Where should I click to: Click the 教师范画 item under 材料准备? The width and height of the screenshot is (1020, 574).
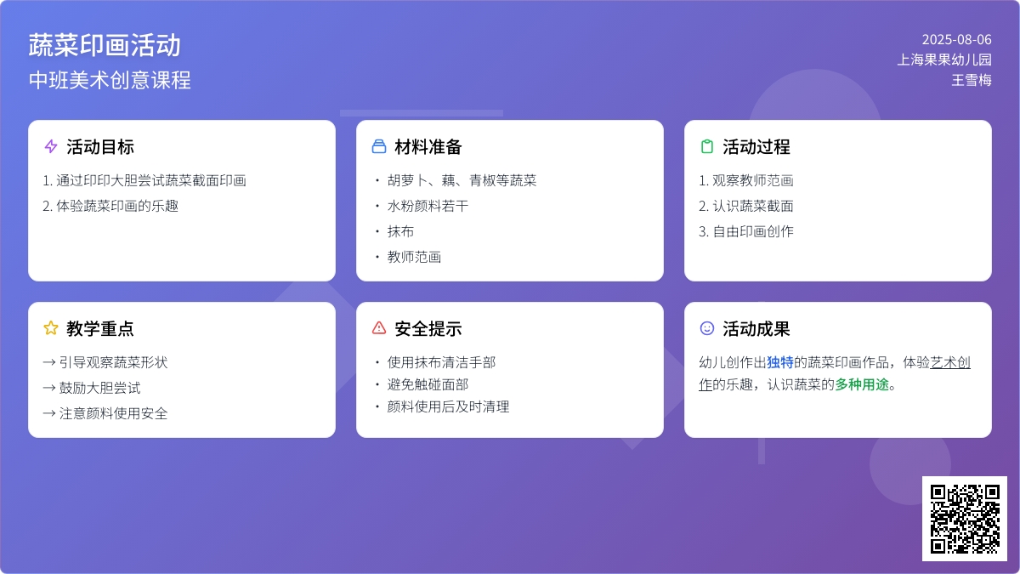[x=414, y=257]
